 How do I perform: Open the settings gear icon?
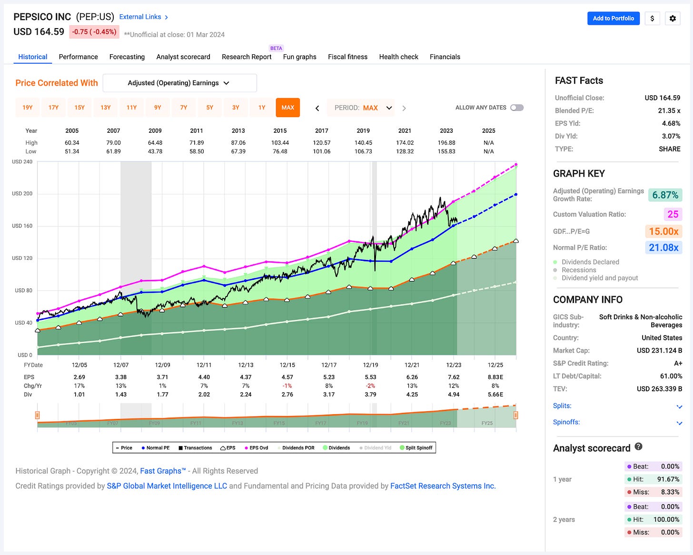[x=673, y=18]
